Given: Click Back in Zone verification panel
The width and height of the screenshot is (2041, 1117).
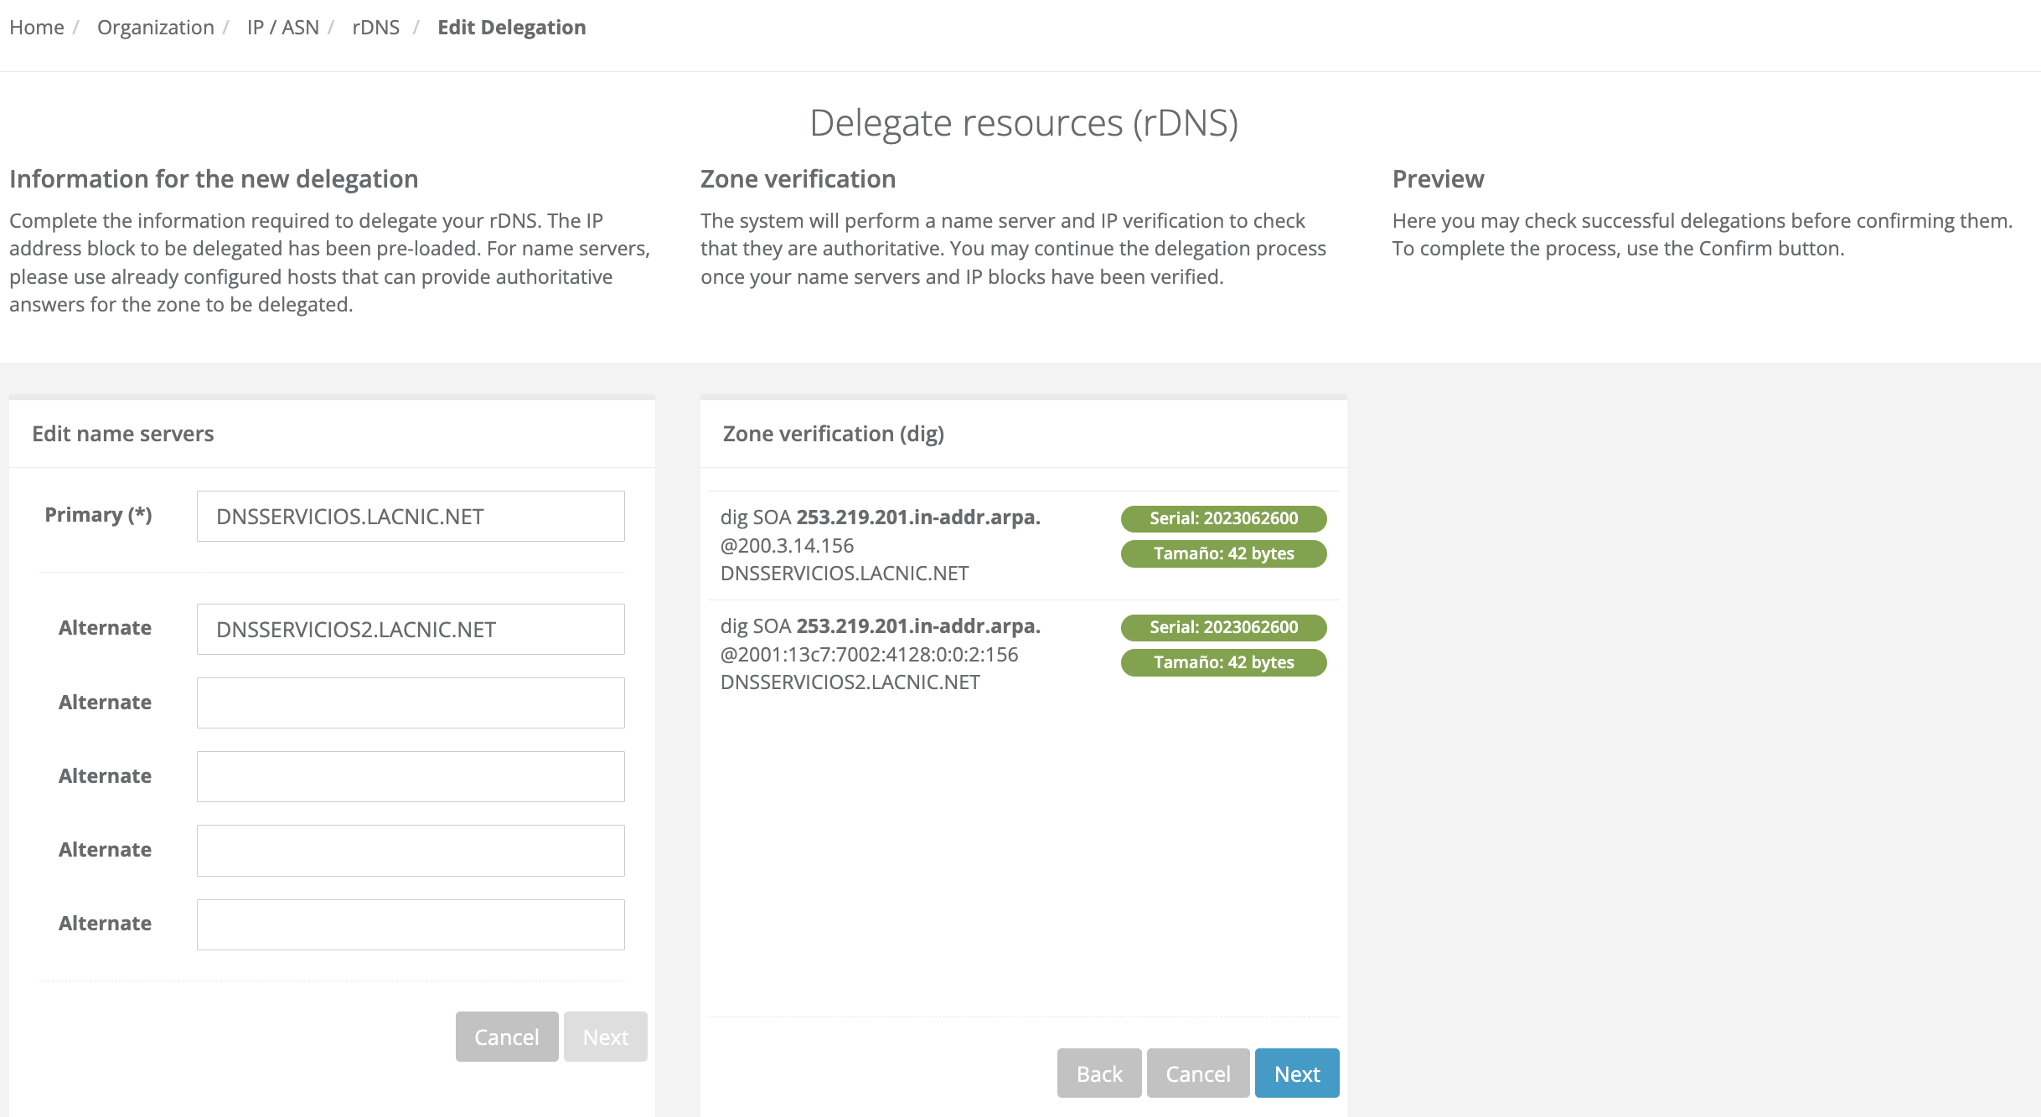Looking at the screenshot, I should coord(1098,1073).
